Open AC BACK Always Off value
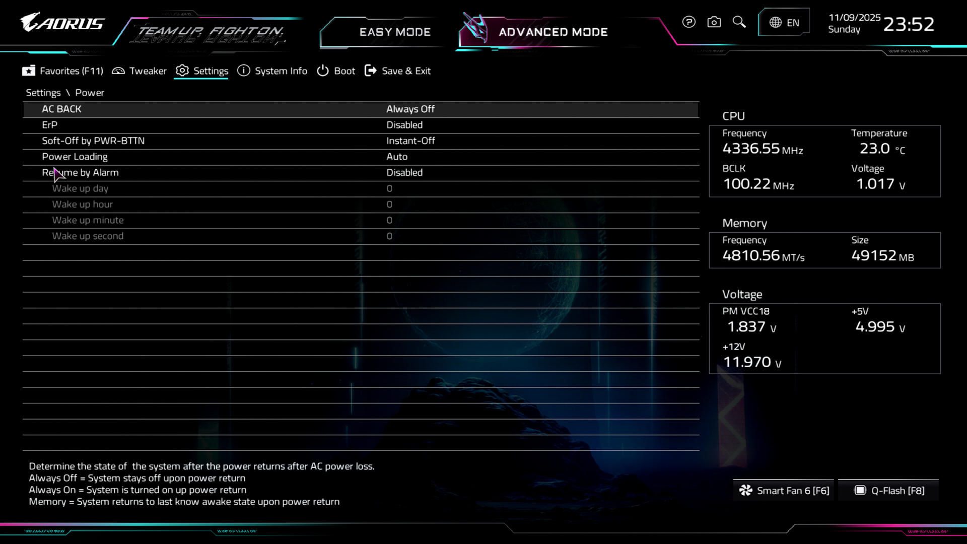 coord(410,109)
